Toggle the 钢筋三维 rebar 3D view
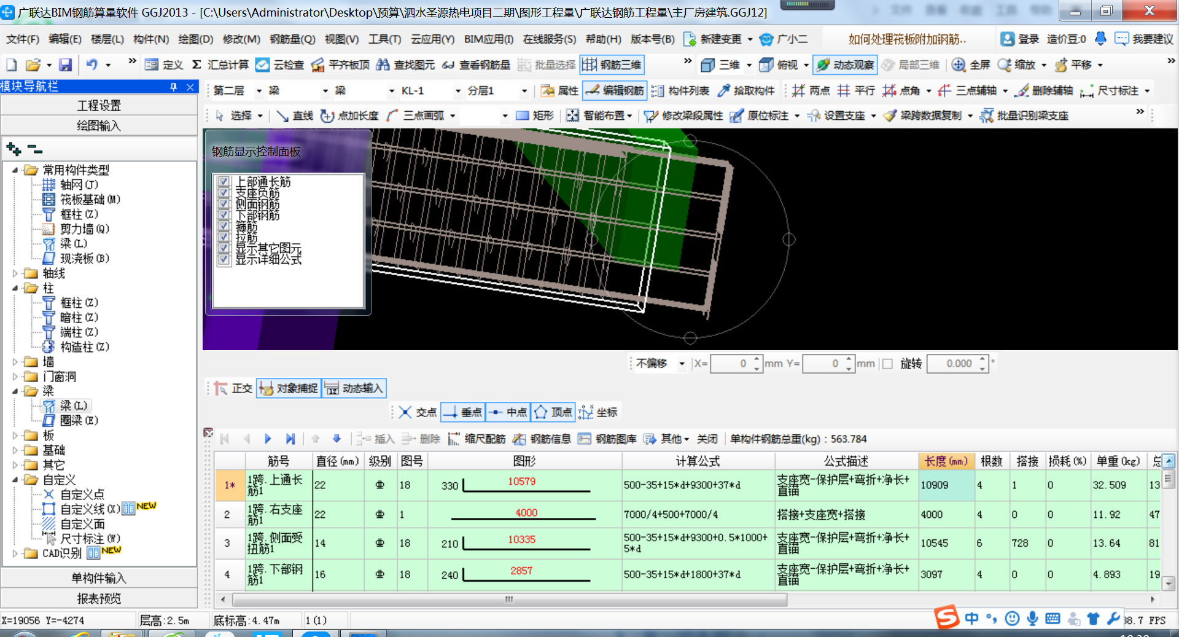Image resolution: width=1179 pixels, height=637 pixels. 612,64
